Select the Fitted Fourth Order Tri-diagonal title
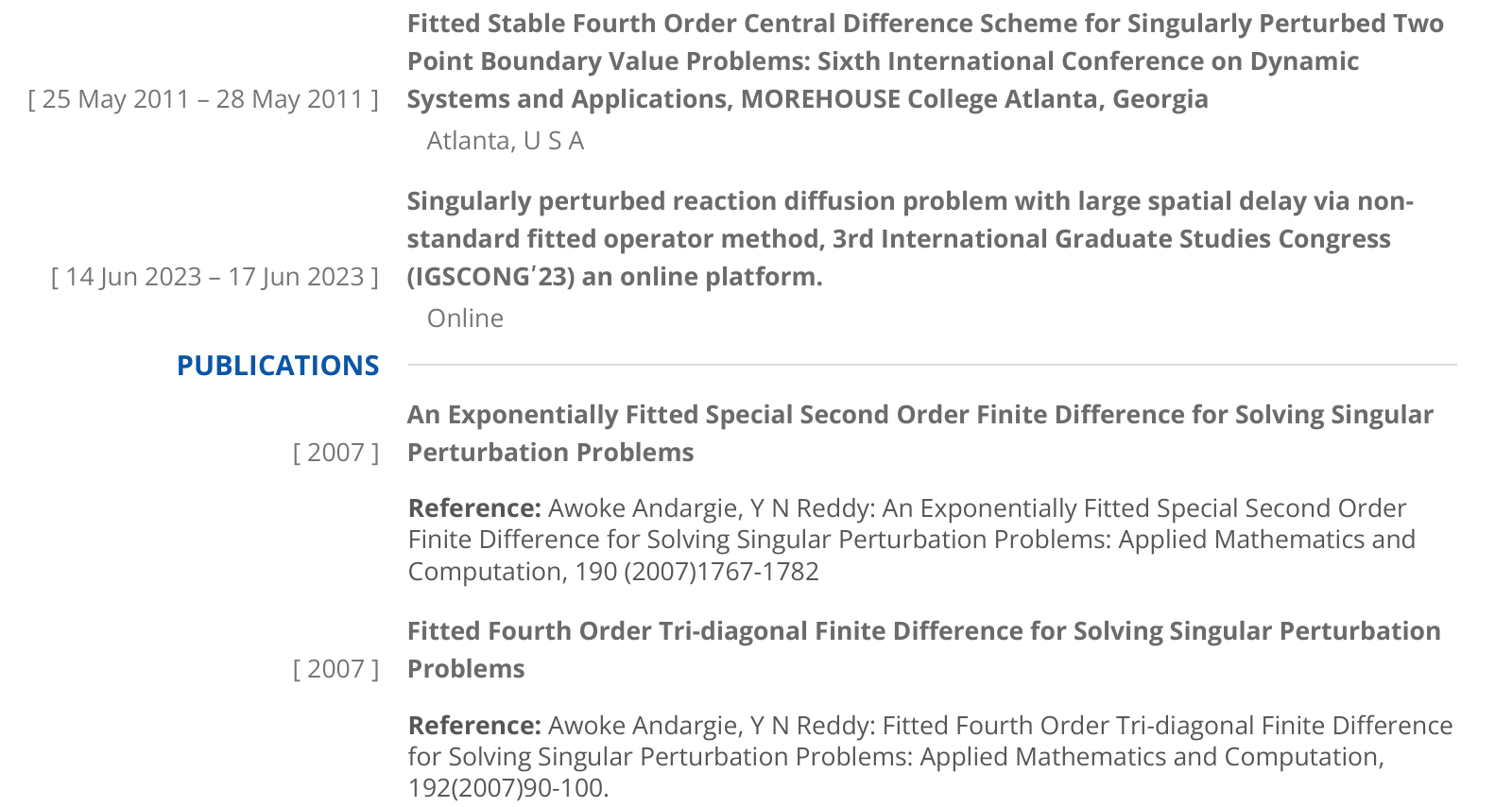Screen dimensions: 1495x807 pyautogui.click(x=924, y=650)
